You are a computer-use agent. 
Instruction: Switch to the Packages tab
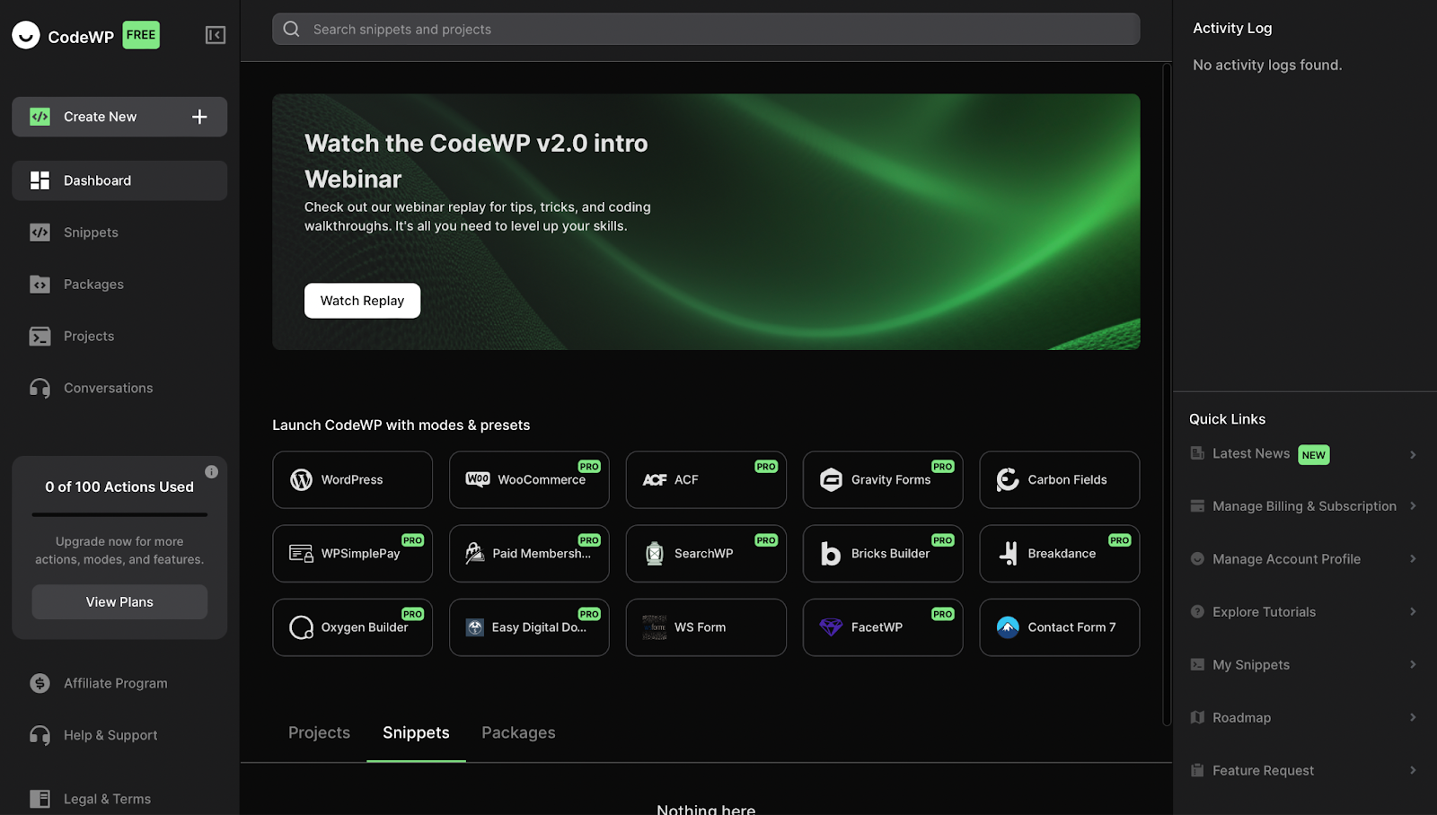518,732
